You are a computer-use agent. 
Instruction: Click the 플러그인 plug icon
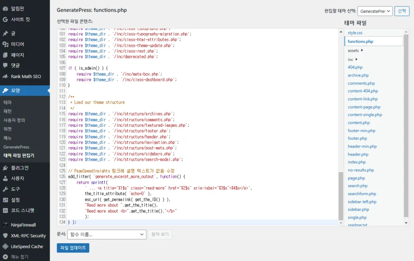point(5,168)
